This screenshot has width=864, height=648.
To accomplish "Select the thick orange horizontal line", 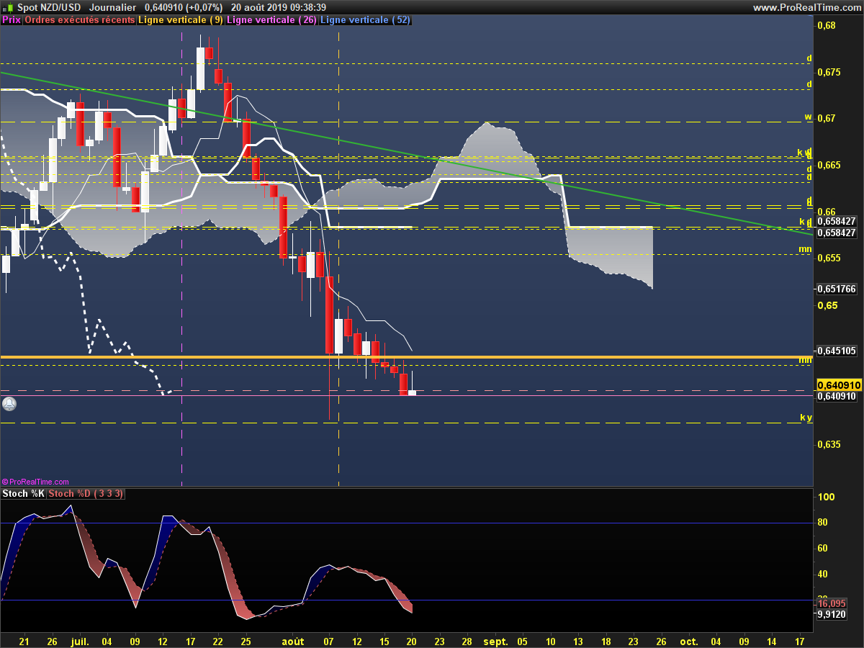I will 407,357.
